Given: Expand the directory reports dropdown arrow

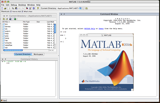Looking at the screenshot, I should tap(17, 19).
